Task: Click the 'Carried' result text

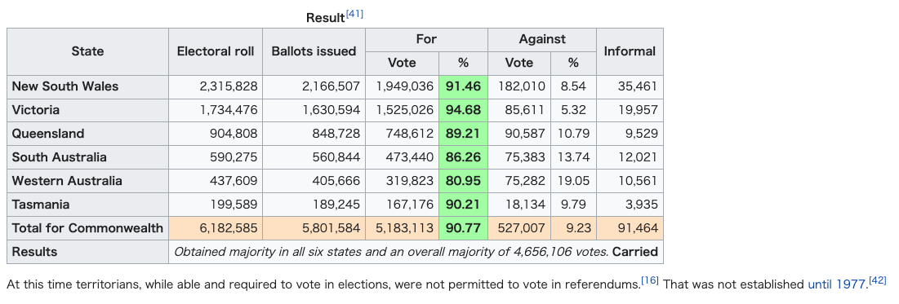Action: point(635,252)
